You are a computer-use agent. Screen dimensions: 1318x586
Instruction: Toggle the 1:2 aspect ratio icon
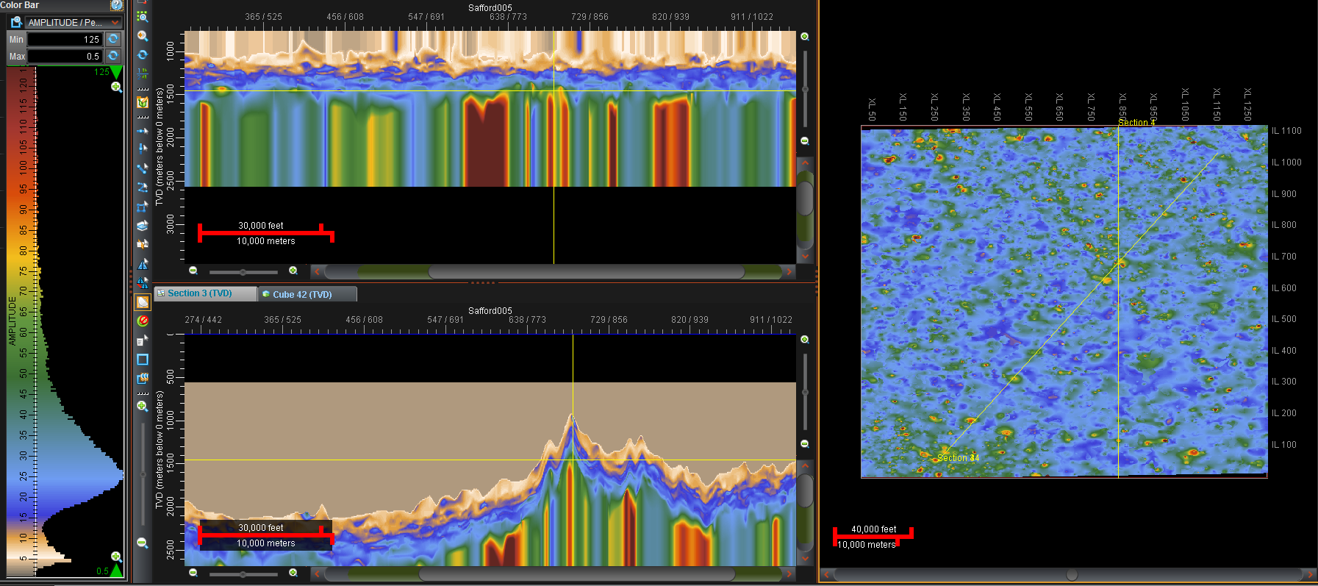point(143,74)
